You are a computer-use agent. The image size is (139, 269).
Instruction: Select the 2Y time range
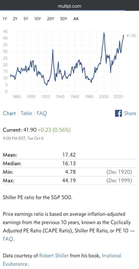(x=15, y=19)
